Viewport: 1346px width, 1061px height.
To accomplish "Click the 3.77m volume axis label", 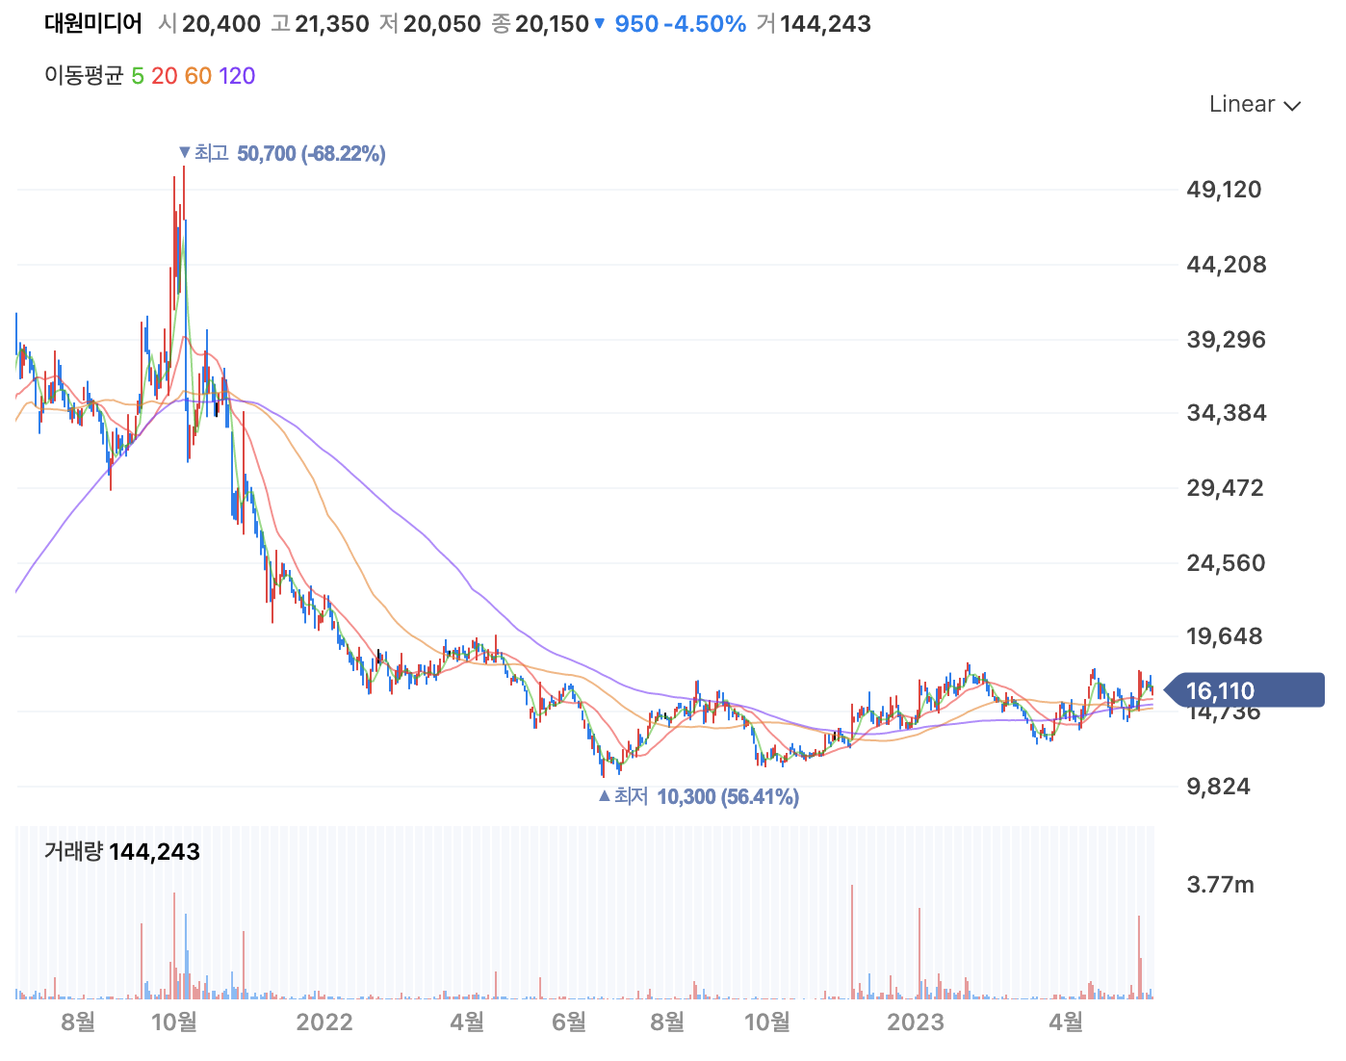I will coord(1221,885).
